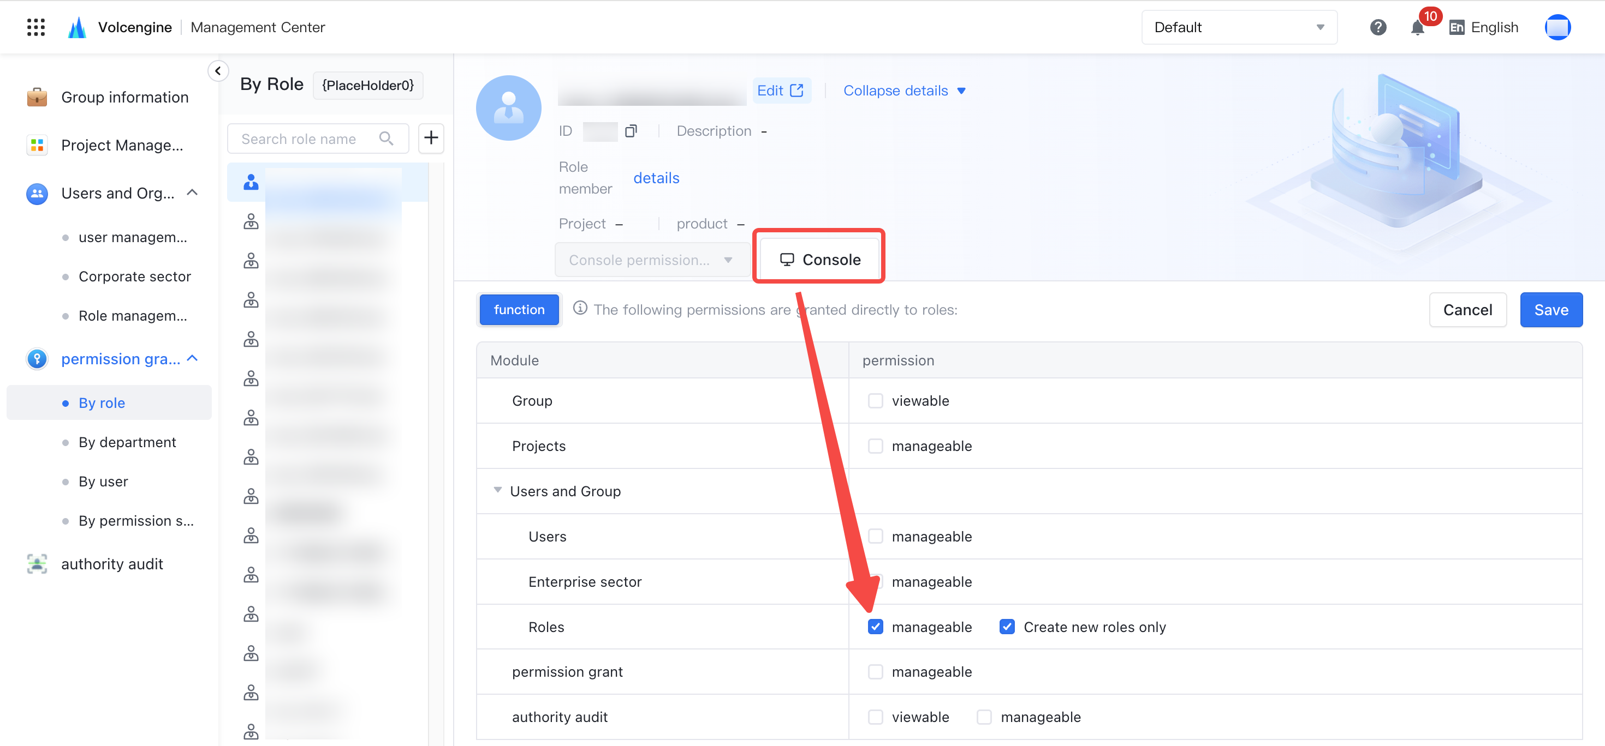This screenshot has width=1605, height=746.
Task: Collapse sidebar with left chevron button
Action: [x=218, y=71]
